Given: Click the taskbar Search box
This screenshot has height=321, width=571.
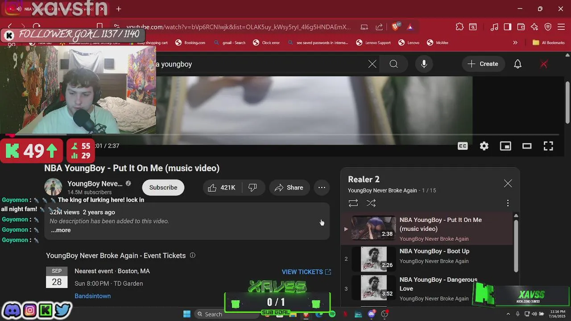Looking at the screenshot, I should tap(227, 314).
